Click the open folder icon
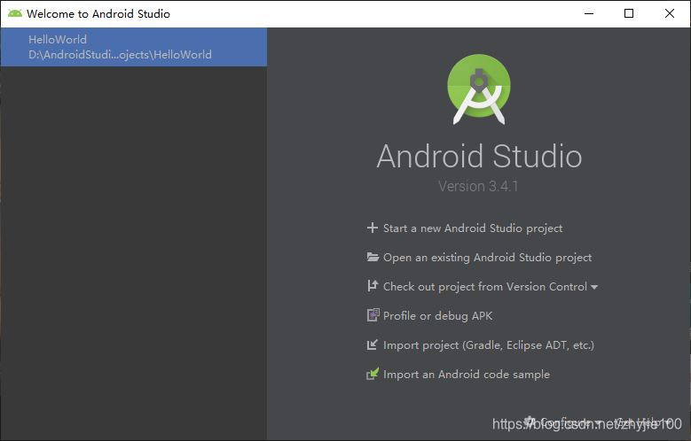Viewport: 691px width, 441px height. (373, 257)
